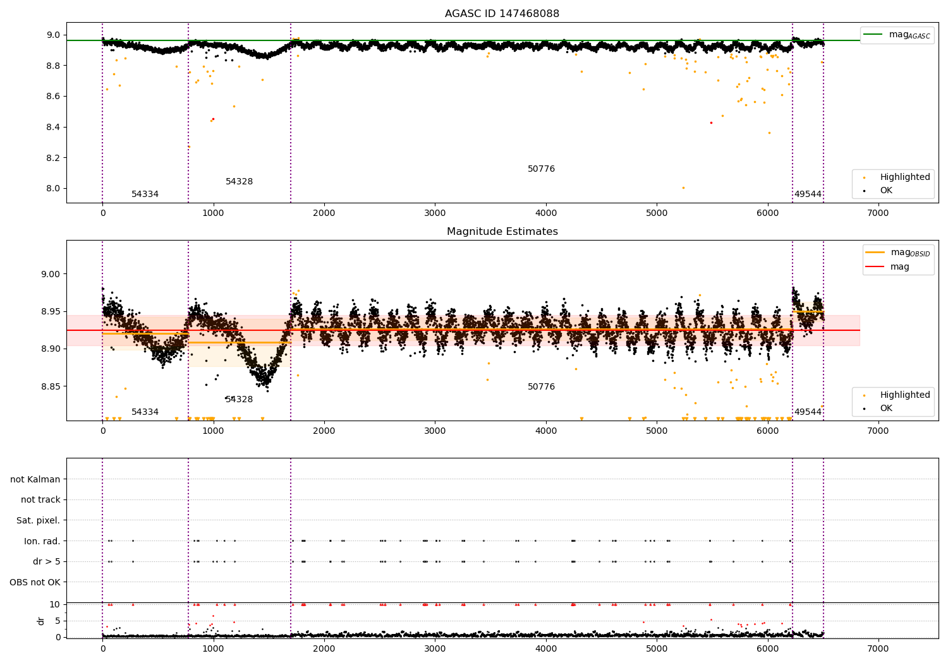Click Highlighted legend entry in middle plot
Viewport: 948px width, 663px height.
point(898,395)
